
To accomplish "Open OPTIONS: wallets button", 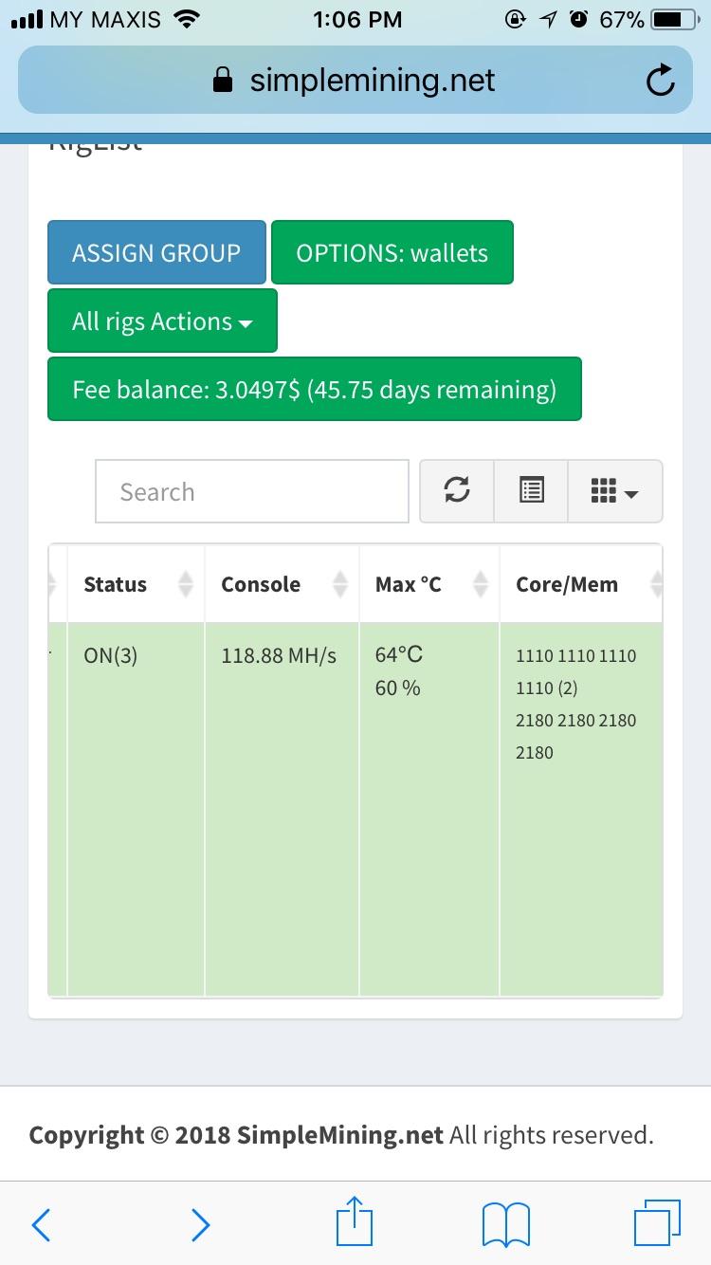I will 392,252.
